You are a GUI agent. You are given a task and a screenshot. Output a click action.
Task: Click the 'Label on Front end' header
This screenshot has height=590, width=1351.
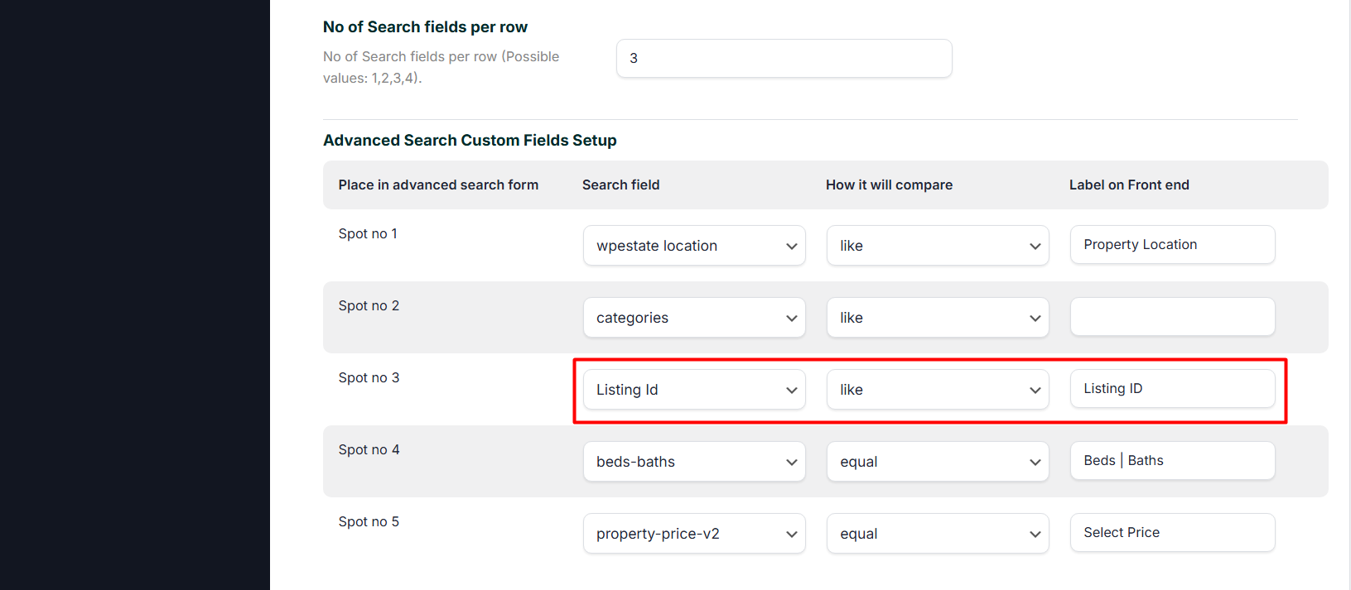(1129, 185)
